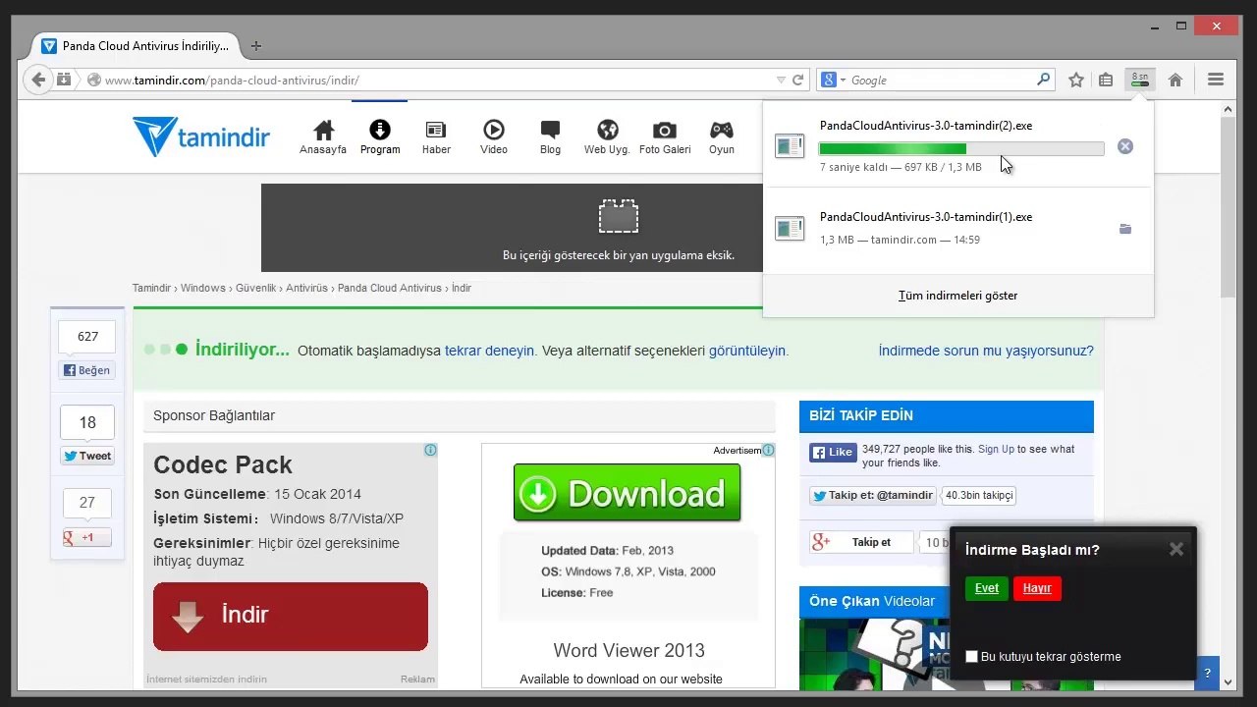Go back with the browser back arrow
This screenshot has height=707, width=1257.
(37, 80)
